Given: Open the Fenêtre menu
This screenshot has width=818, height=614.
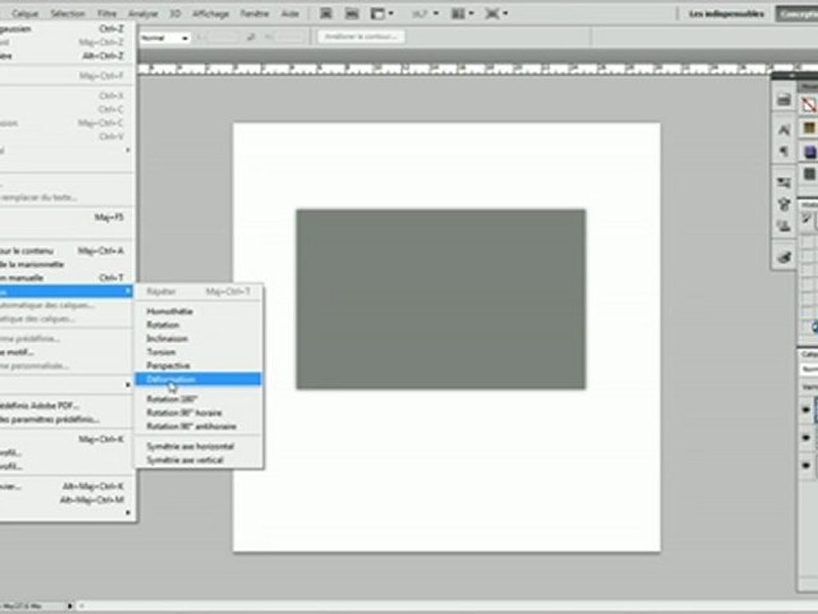Looking at the screenshot, I should click(255, 14).
